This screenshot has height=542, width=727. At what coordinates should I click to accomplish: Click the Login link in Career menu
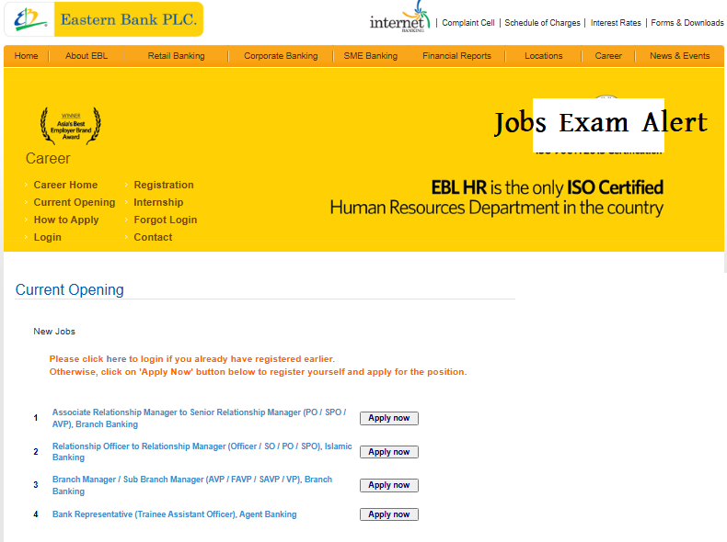pos(47,237)
